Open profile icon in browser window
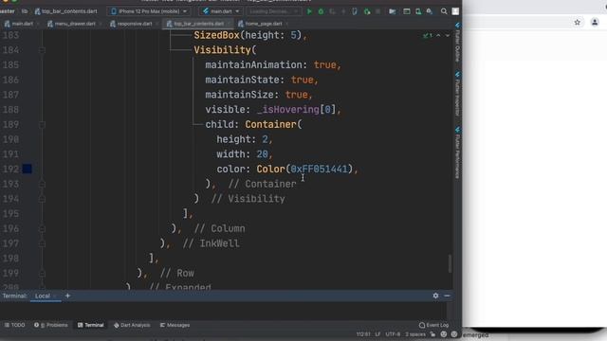The image size is (607, 341). [595, 23]
